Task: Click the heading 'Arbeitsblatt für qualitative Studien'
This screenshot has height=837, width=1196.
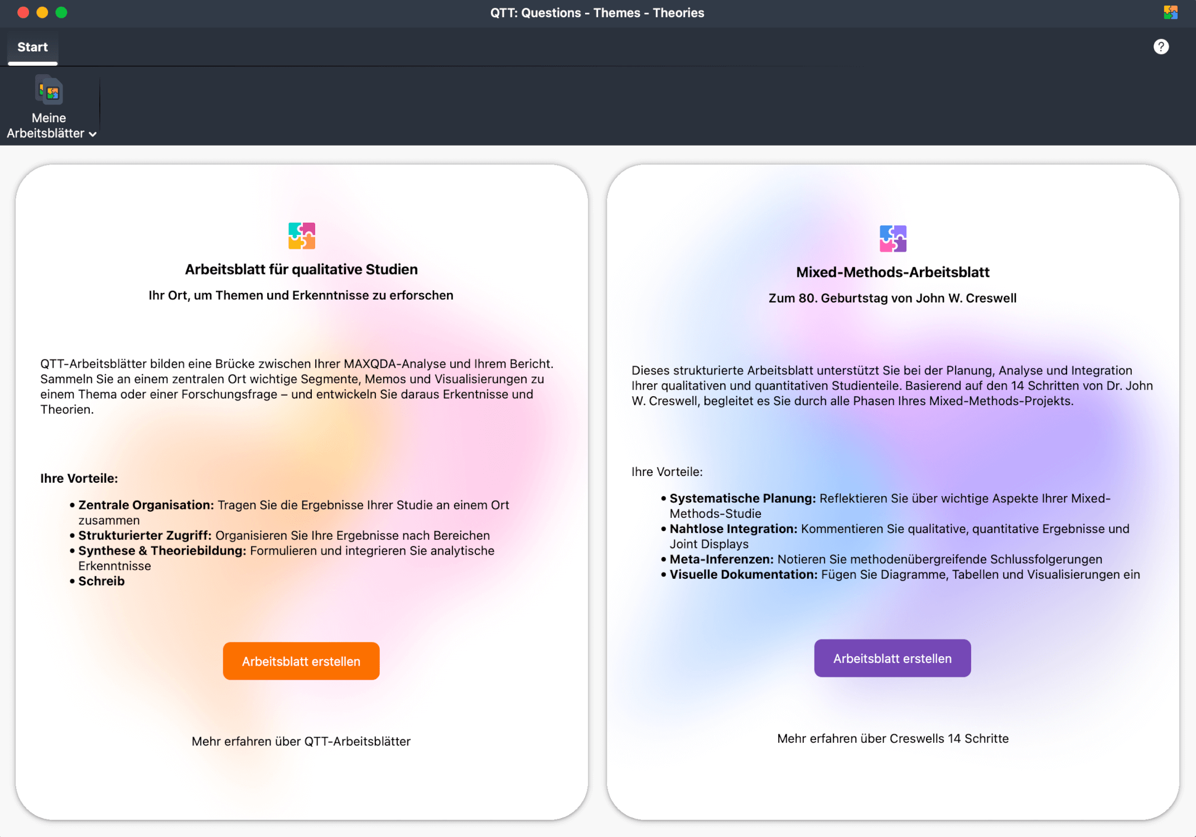Action: click(301, 268)
